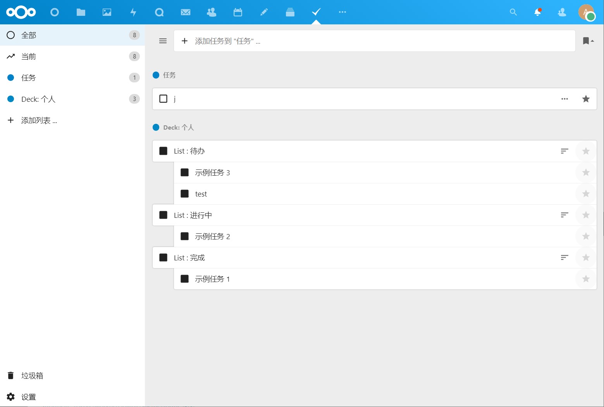The image size is (604, 407).
Task: Select Deck: 个人 in sidebar
Action: click(38, 99)
